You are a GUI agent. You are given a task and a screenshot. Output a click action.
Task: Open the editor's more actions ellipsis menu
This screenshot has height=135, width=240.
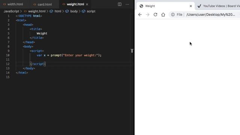127,4
